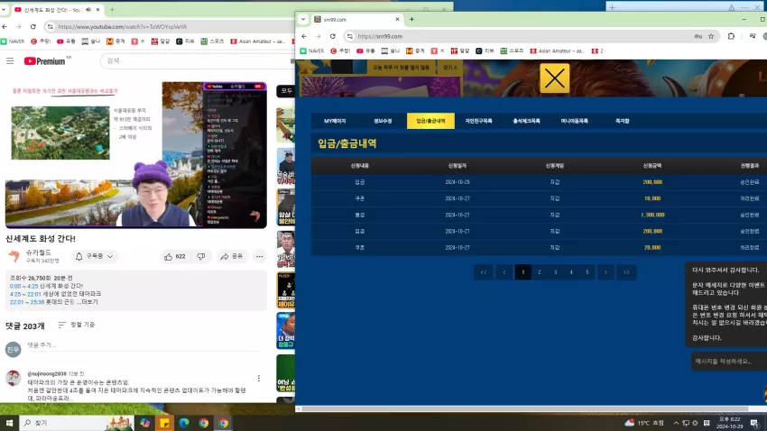Go to next page with > button
The width and height of the screenshot is (767, 431).
click(605, 272)
